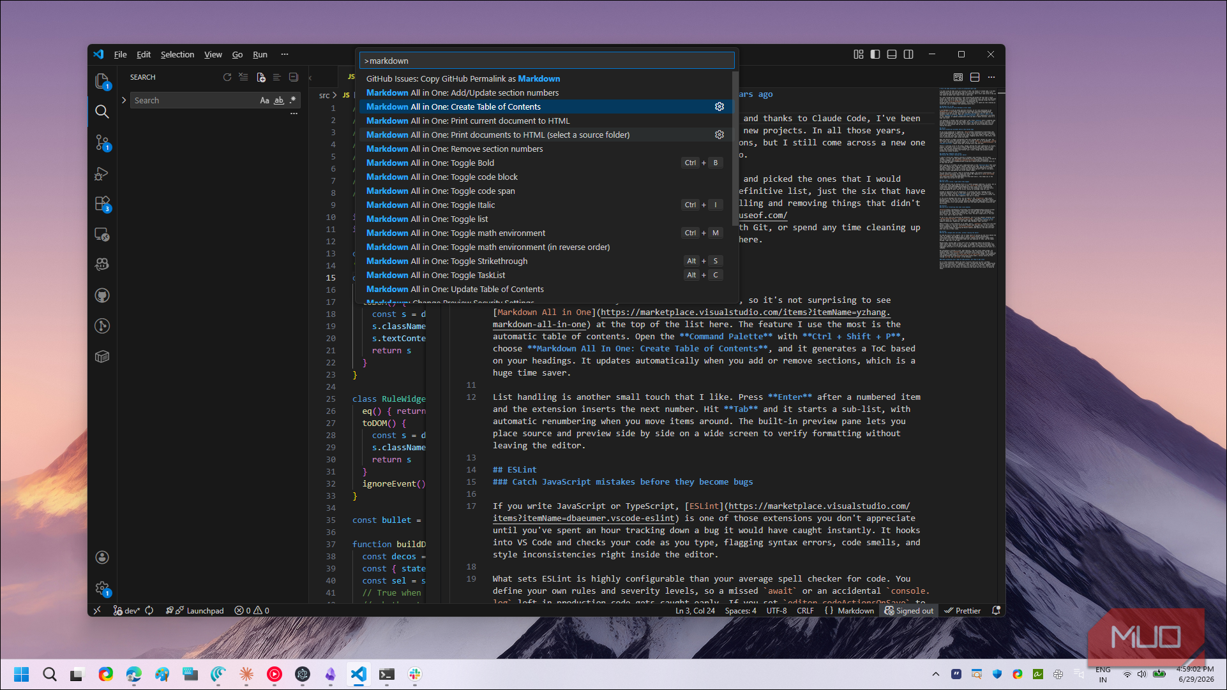Click the Signed out status bar item
Screen dimensions: 1227x690
(909, 610)
